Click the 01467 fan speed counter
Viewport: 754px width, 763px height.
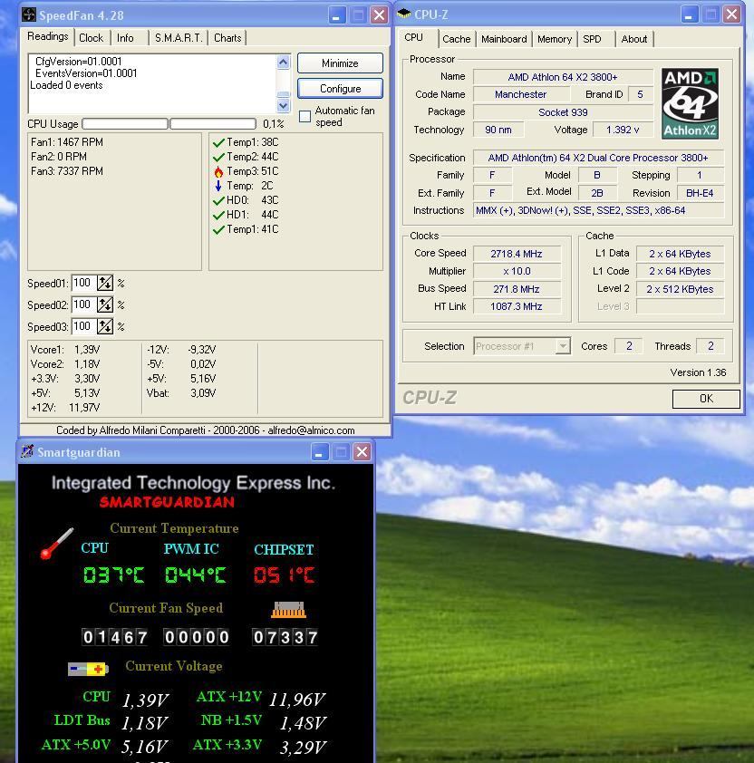[x=115, y=637]
